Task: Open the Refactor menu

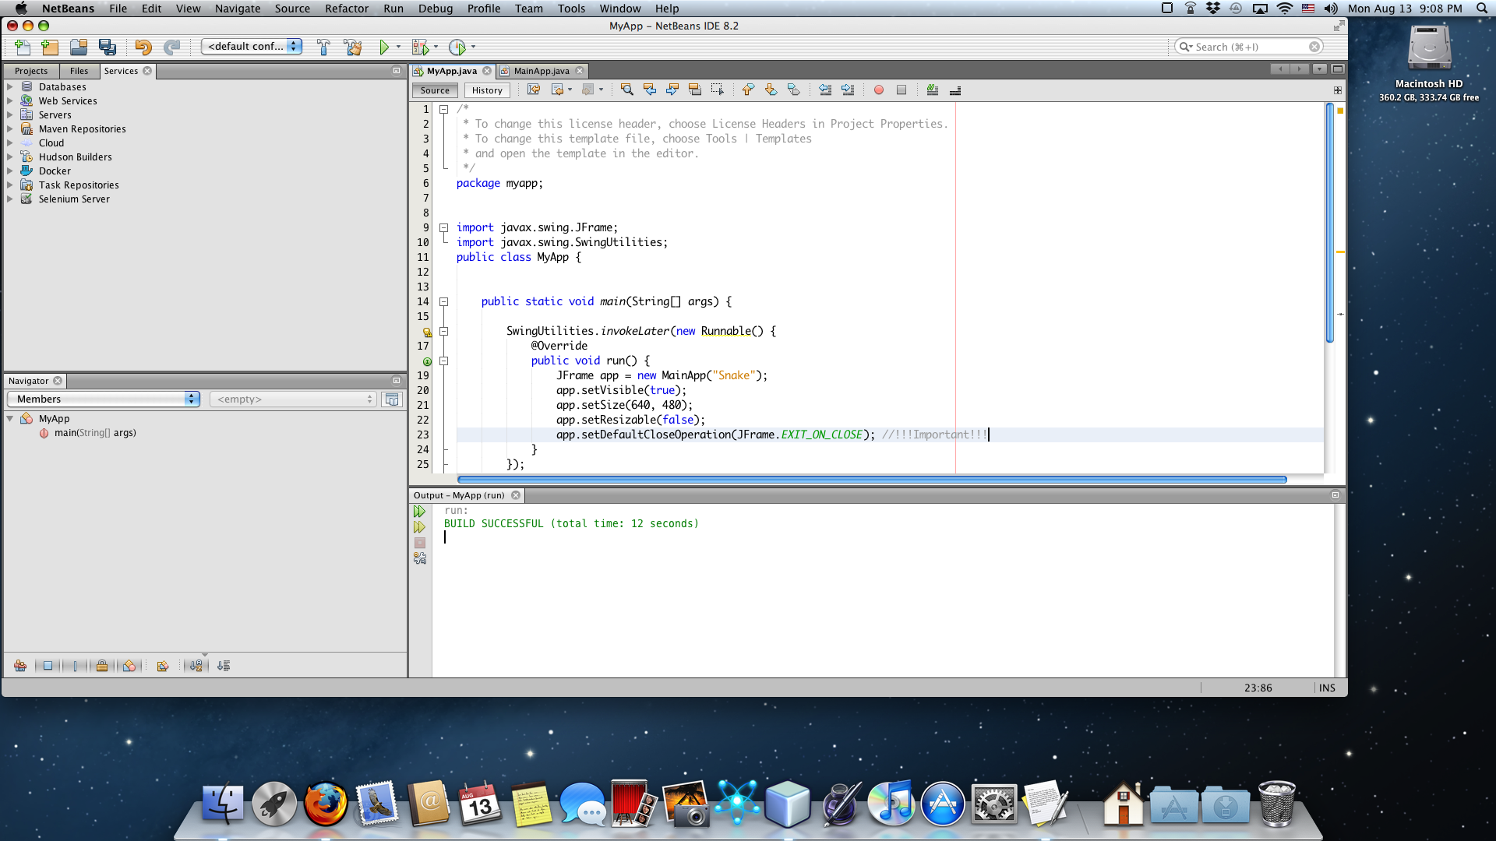Action: click(347, 9)
